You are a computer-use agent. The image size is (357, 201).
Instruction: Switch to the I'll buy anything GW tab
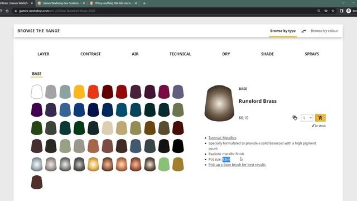pyautogui.click(x=113, y=3)
